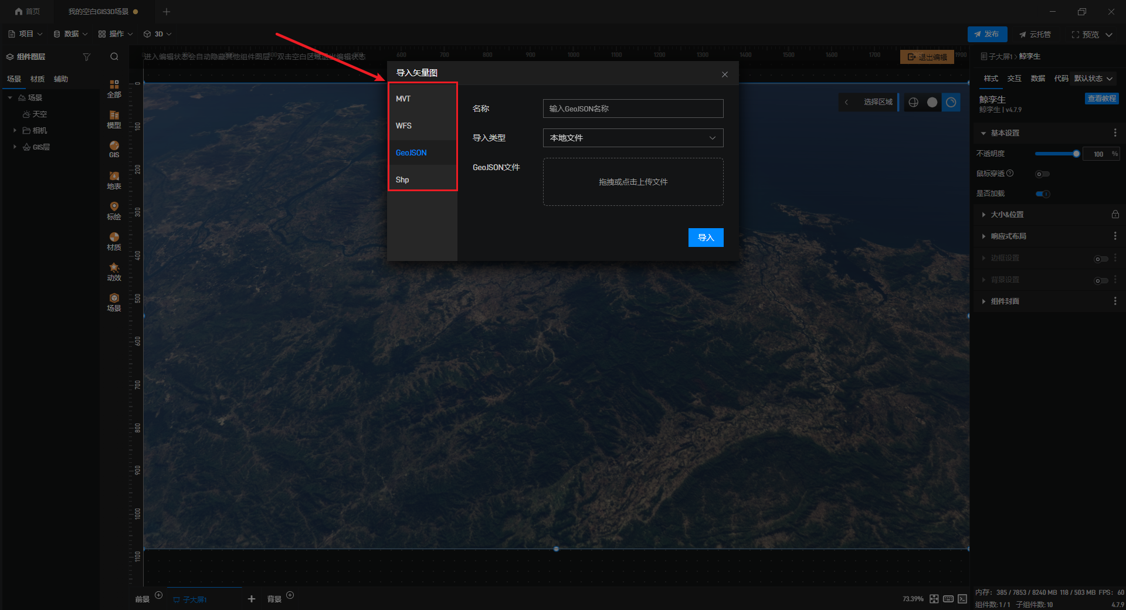Open the 导入类型 dropdown showing 本地文件
Screen dimensions: 1126x610
(633, 138)
